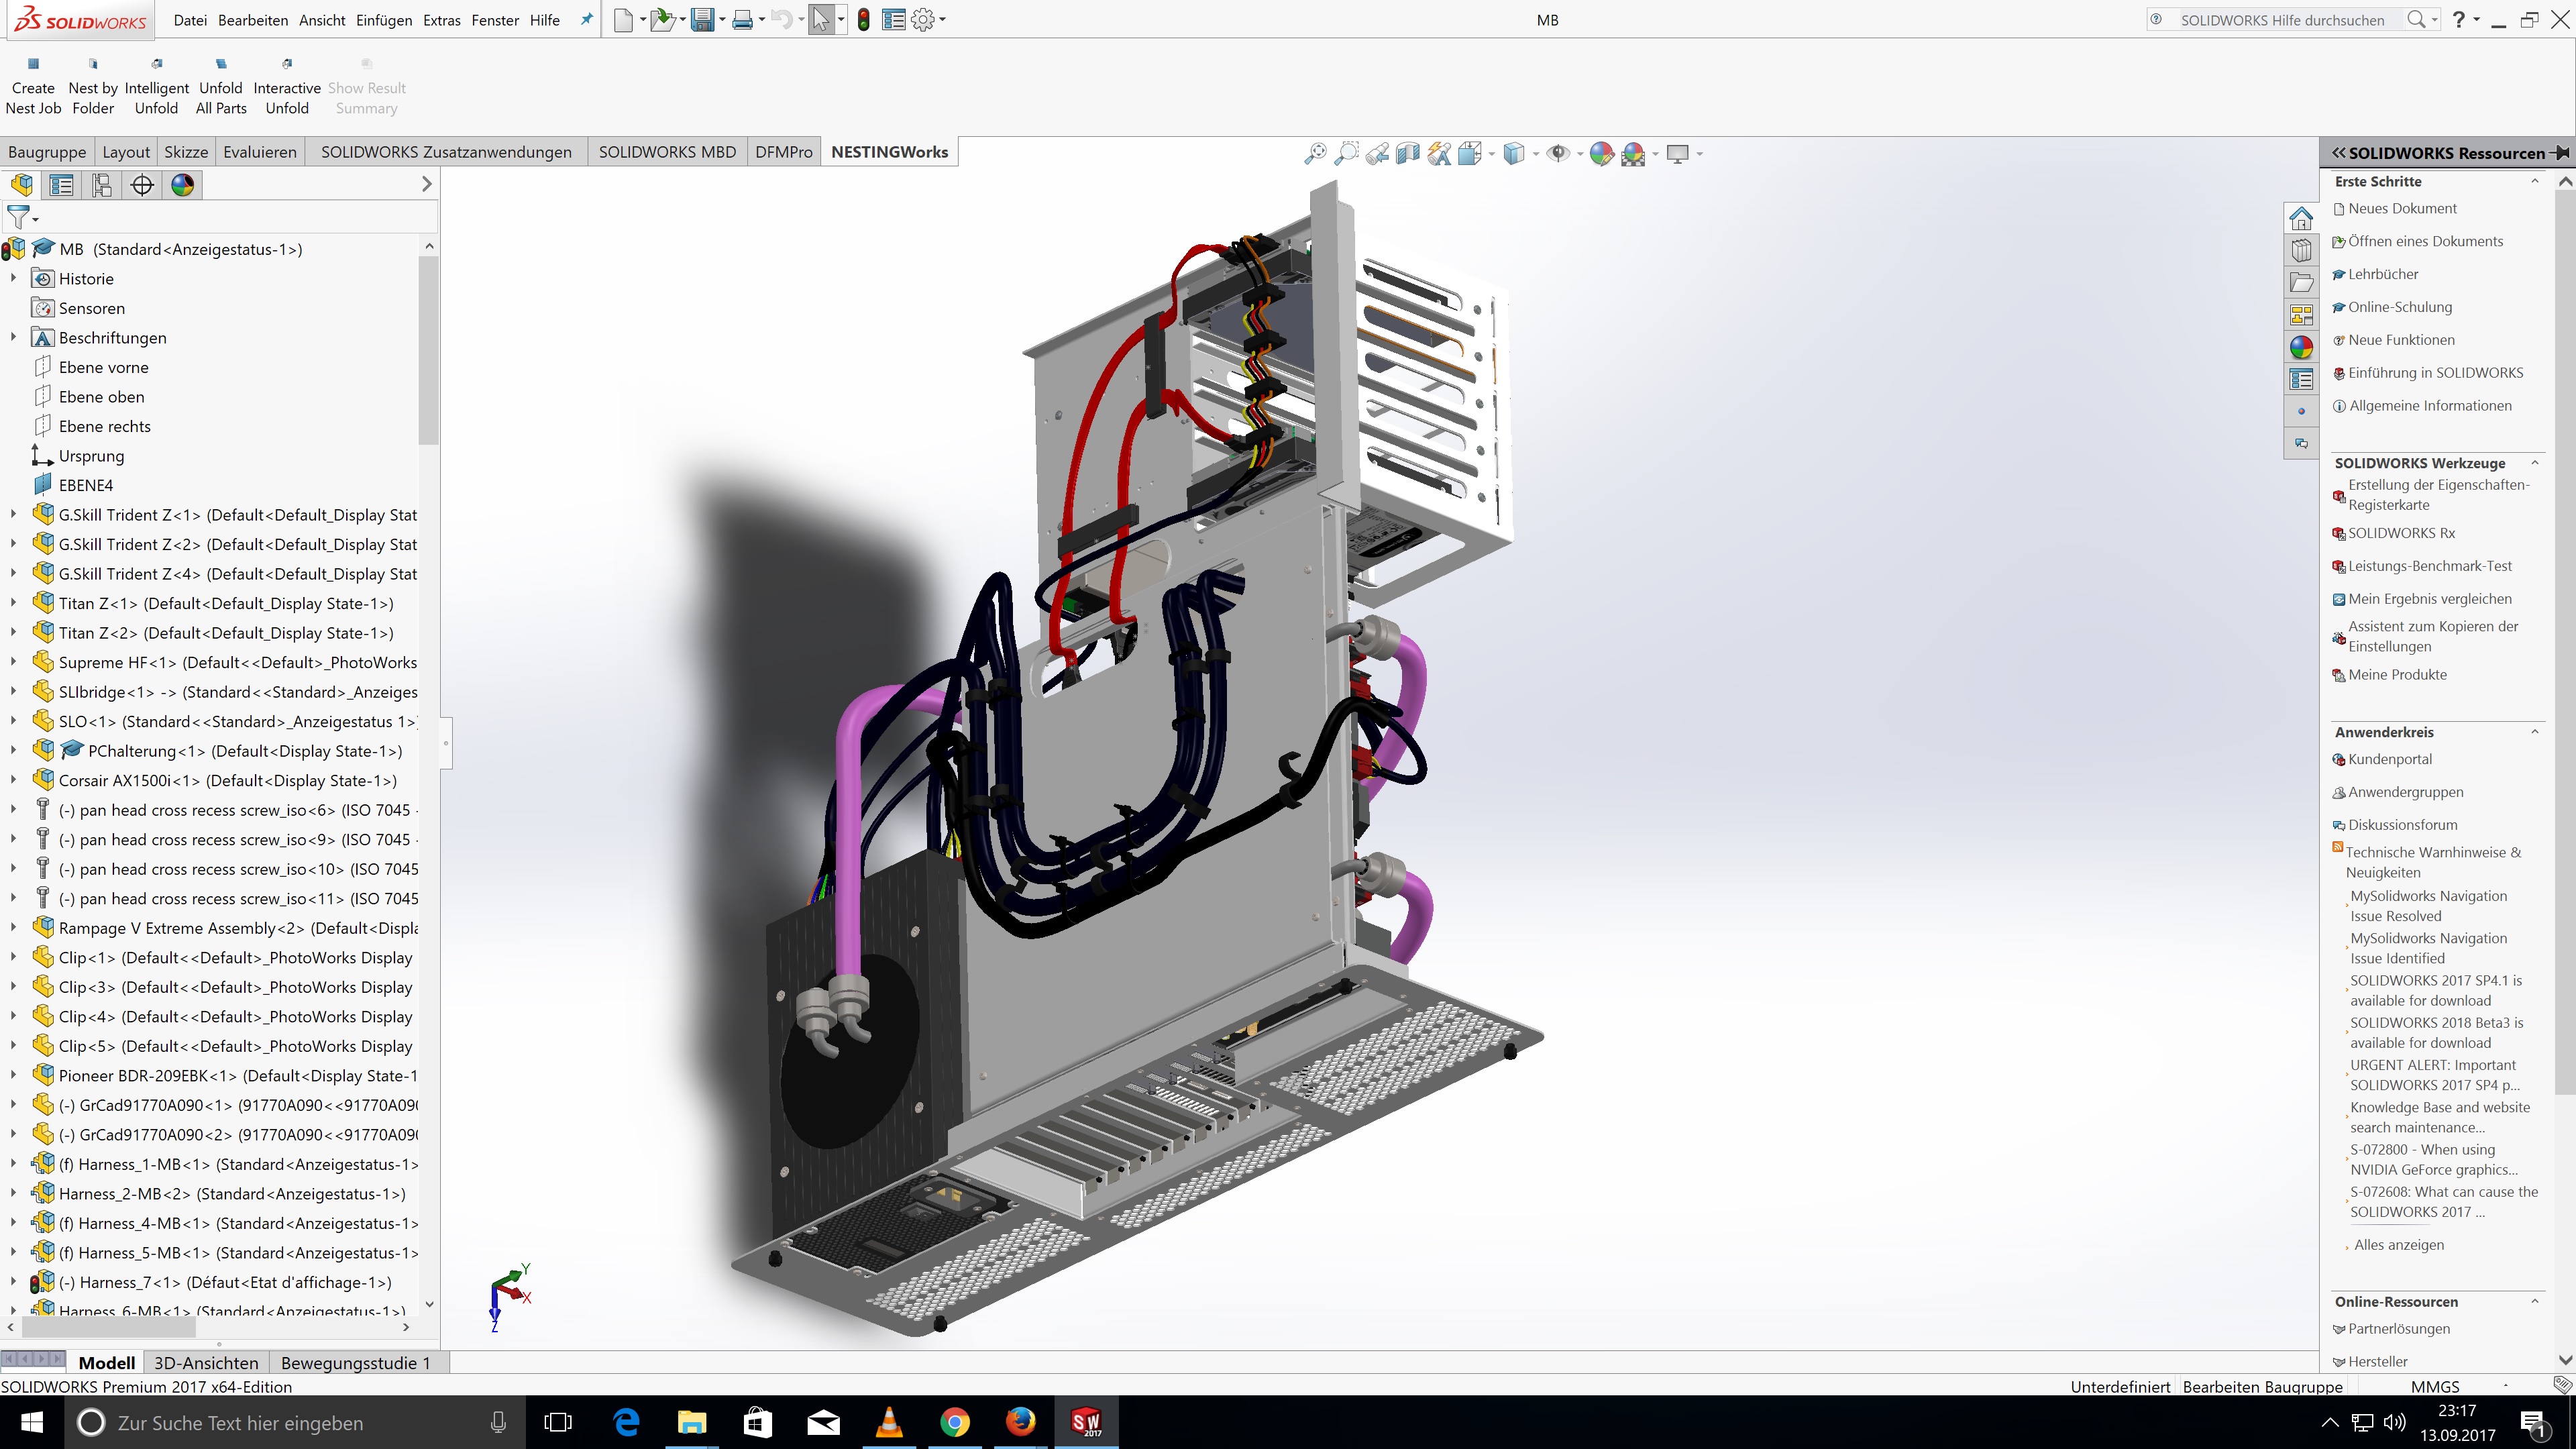Collapse the Erste Schritte section
This screenshot has height=1449, width=2576.
point(2535,181)
